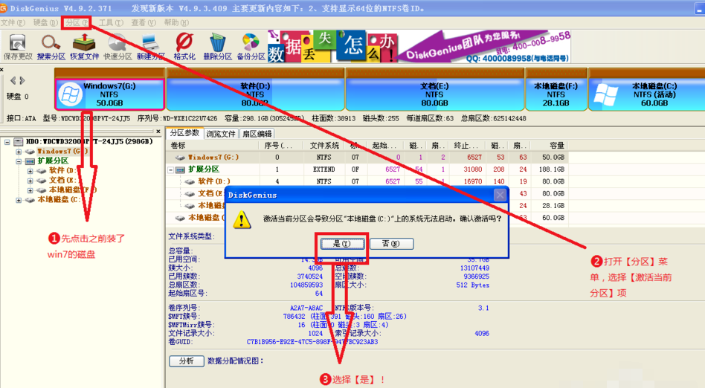Image resolution: width=705 pixels, height=388 pixels.
Task: Click the HD0 hard disk icon in the tree
Action: coord(19,142)
